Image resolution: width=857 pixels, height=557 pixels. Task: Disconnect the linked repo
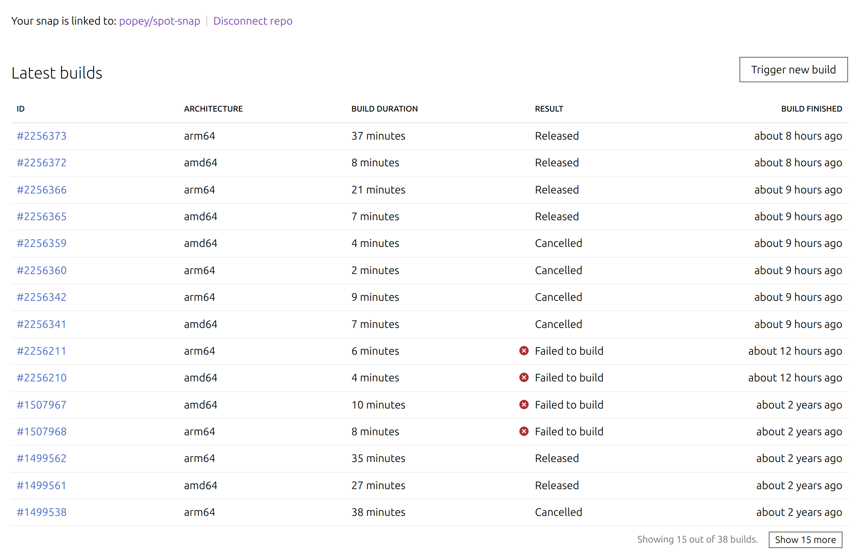(x=253, y=21)
